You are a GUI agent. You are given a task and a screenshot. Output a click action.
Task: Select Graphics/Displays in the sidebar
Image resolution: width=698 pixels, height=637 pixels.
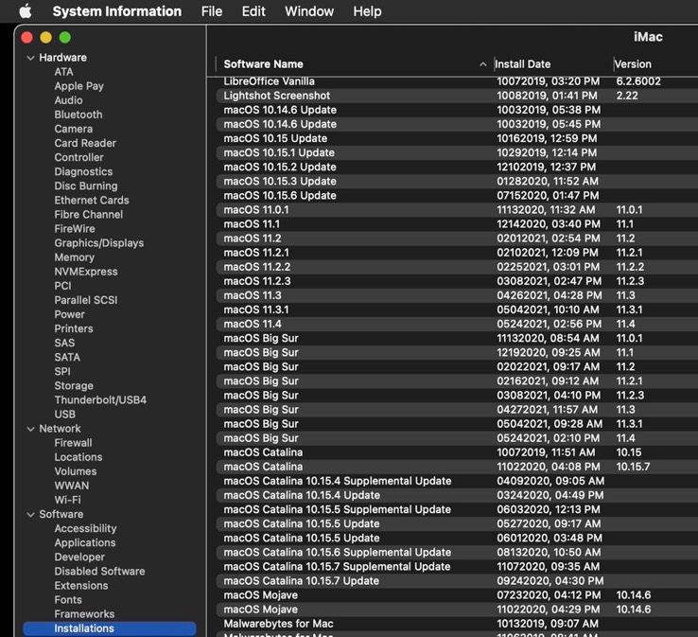point(99,243)
